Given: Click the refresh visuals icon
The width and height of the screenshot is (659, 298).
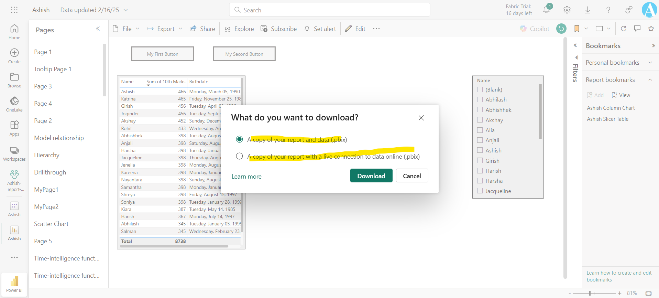Looking at the screenshot, I should coord(624,29).
